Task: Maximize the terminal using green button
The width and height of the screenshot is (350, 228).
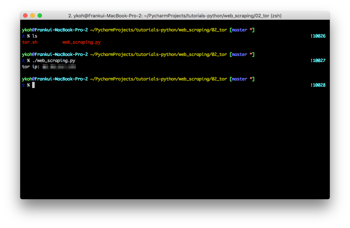Action: coord(40,16)
